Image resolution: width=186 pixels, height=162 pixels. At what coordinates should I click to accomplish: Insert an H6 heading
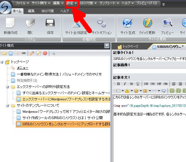pyautogui.click(x=166, y=84)
